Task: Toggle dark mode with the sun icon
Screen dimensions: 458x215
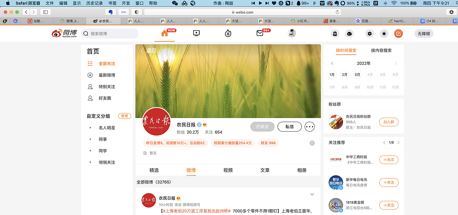Action: (x=384, y=33)
